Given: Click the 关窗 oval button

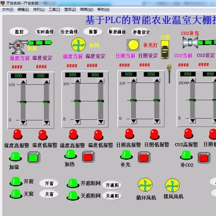Looking at the screenshot, I should 49,194.
